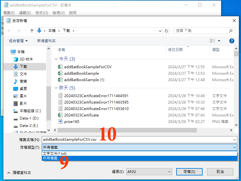Image resolution: width=241 pixels, height=181 pixels.
Task: Click the Forward navigation arrow
Action: point(18,31)
